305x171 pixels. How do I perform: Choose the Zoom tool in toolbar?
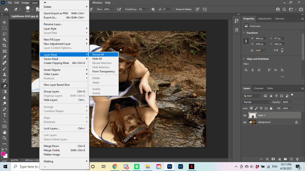tap(4, 138)
